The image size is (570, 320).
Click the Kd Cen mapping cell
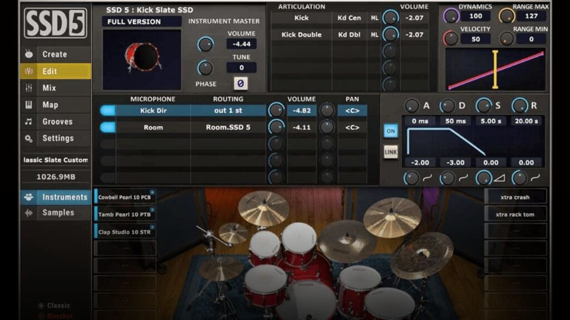click(x=349, y=18)
